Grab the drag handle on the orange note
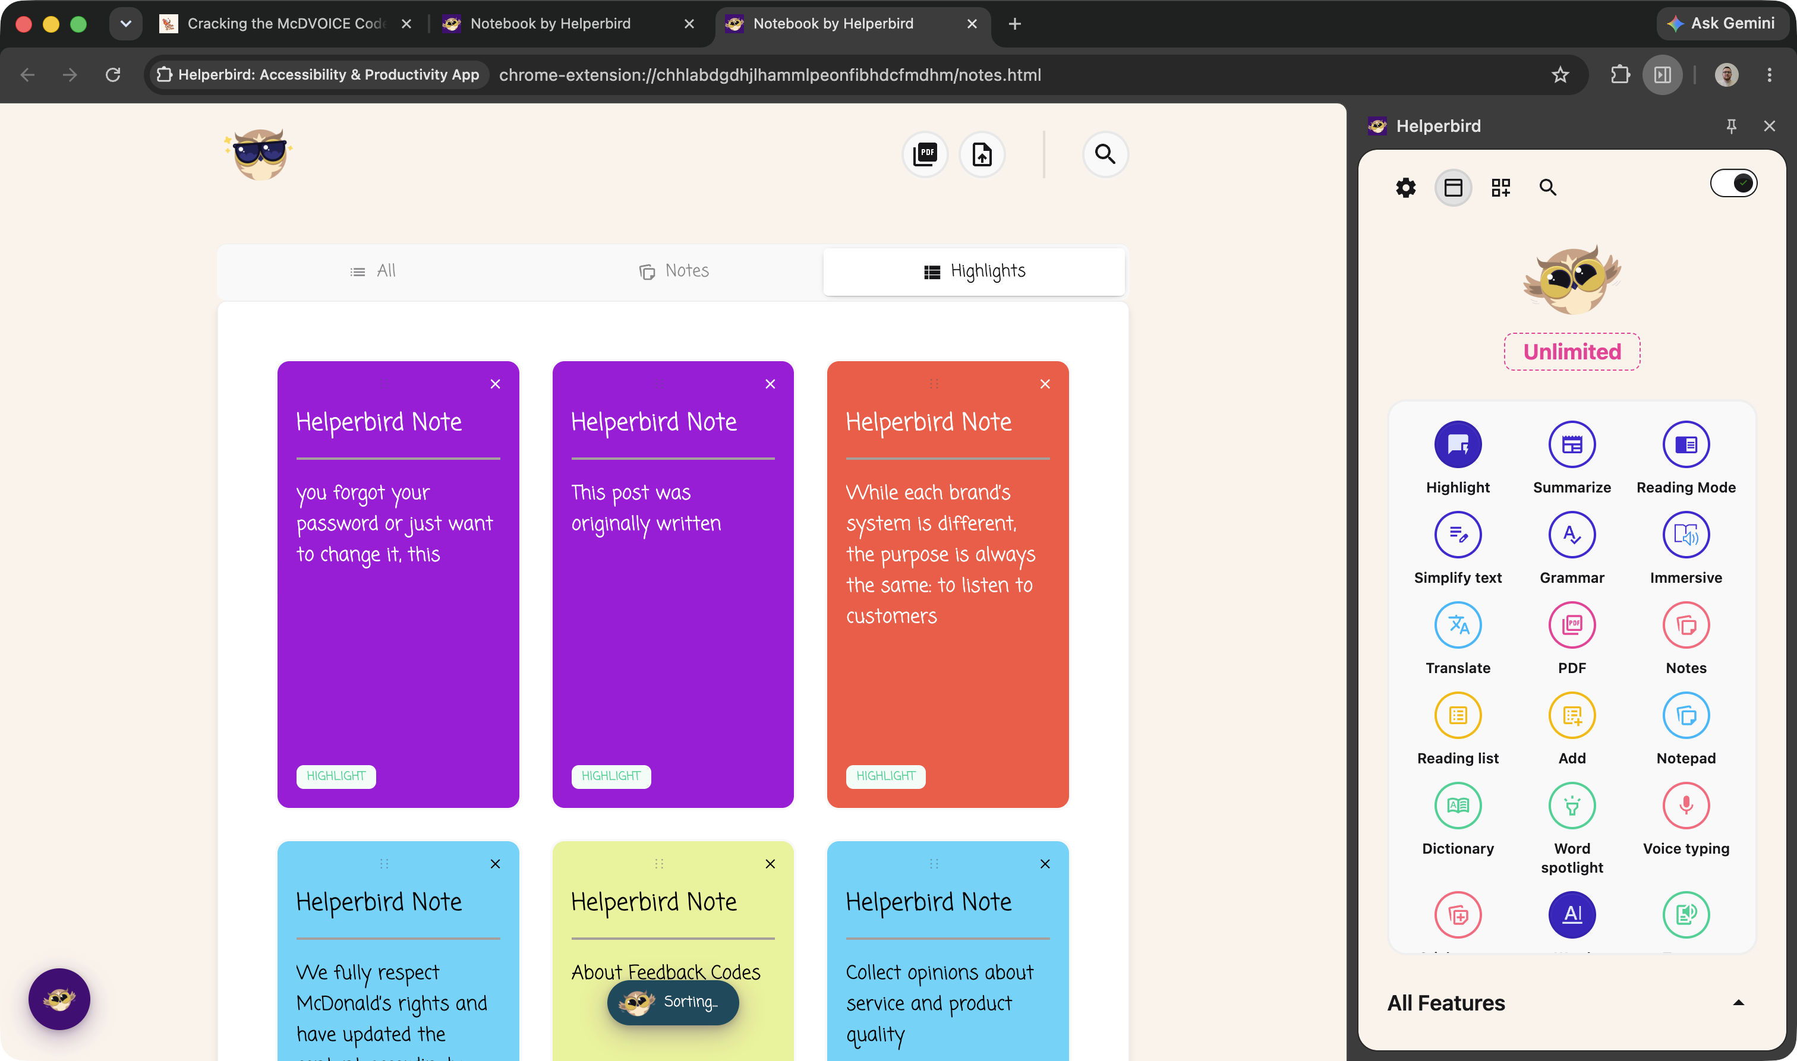Viewport: 1797px width, 1061px height. 934,384
